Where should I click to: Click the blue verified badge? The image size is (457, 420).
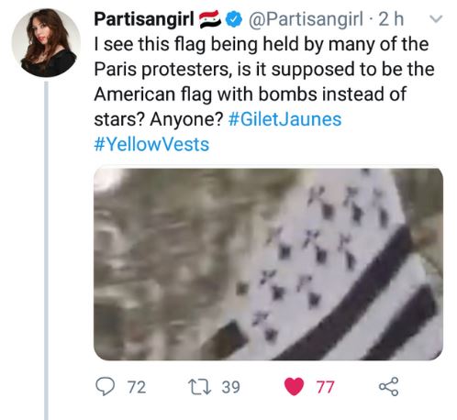(234, 19)
